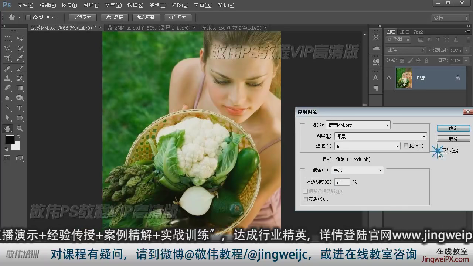The image size is (473, 266).
Task: Lock layer position
Action: 418,61
